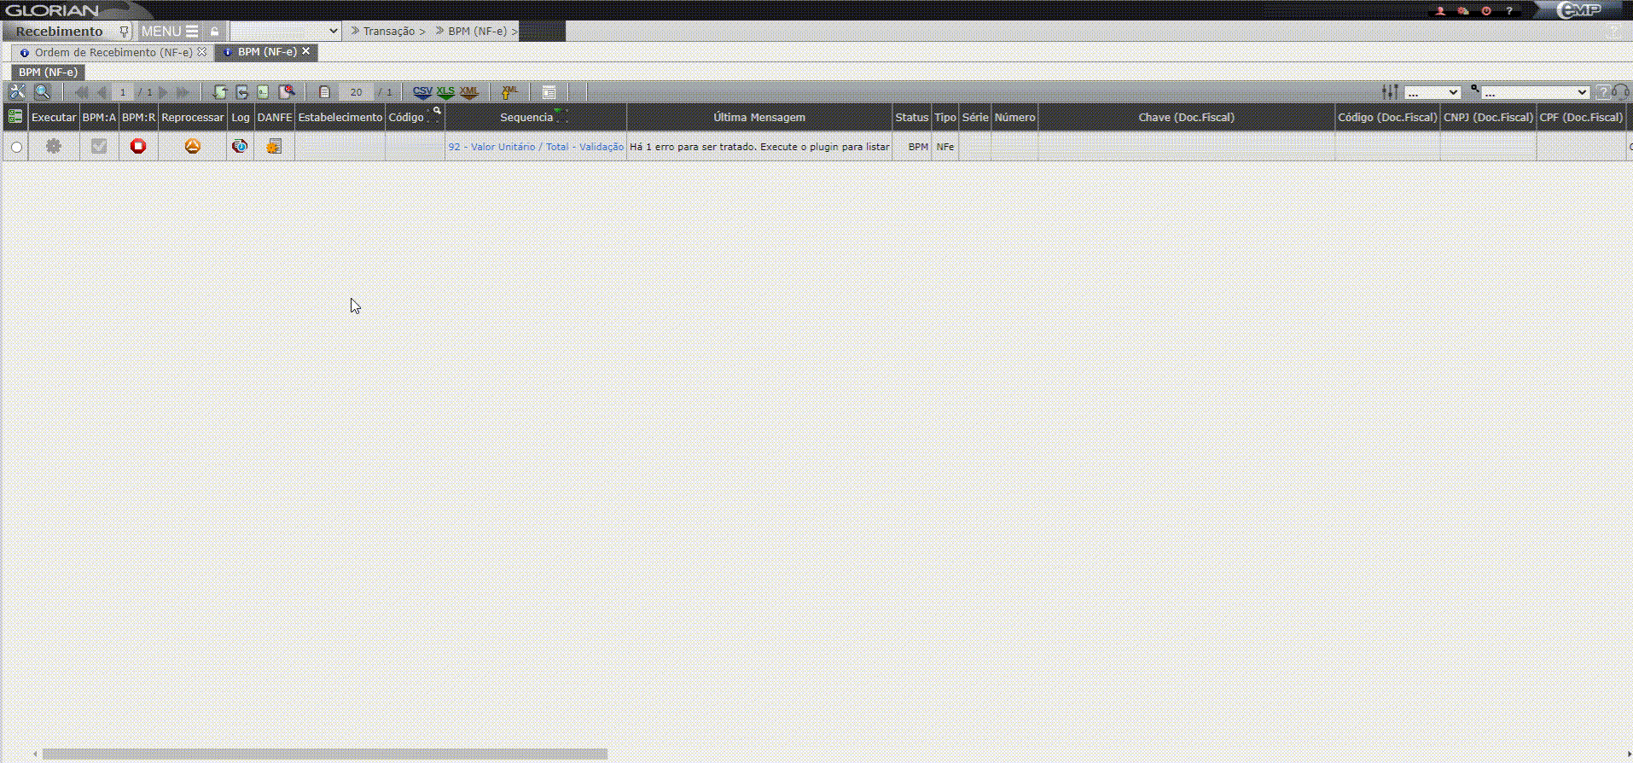The height and width of the screenshot is (763, 1633).
Task: Export the grid as XLS
Action: 445,92
